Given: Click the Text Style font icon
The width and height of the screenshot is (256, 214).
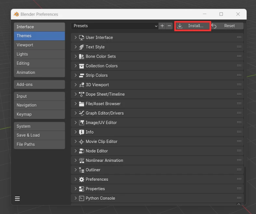Looking at the screenshot, I should (82, 47).
